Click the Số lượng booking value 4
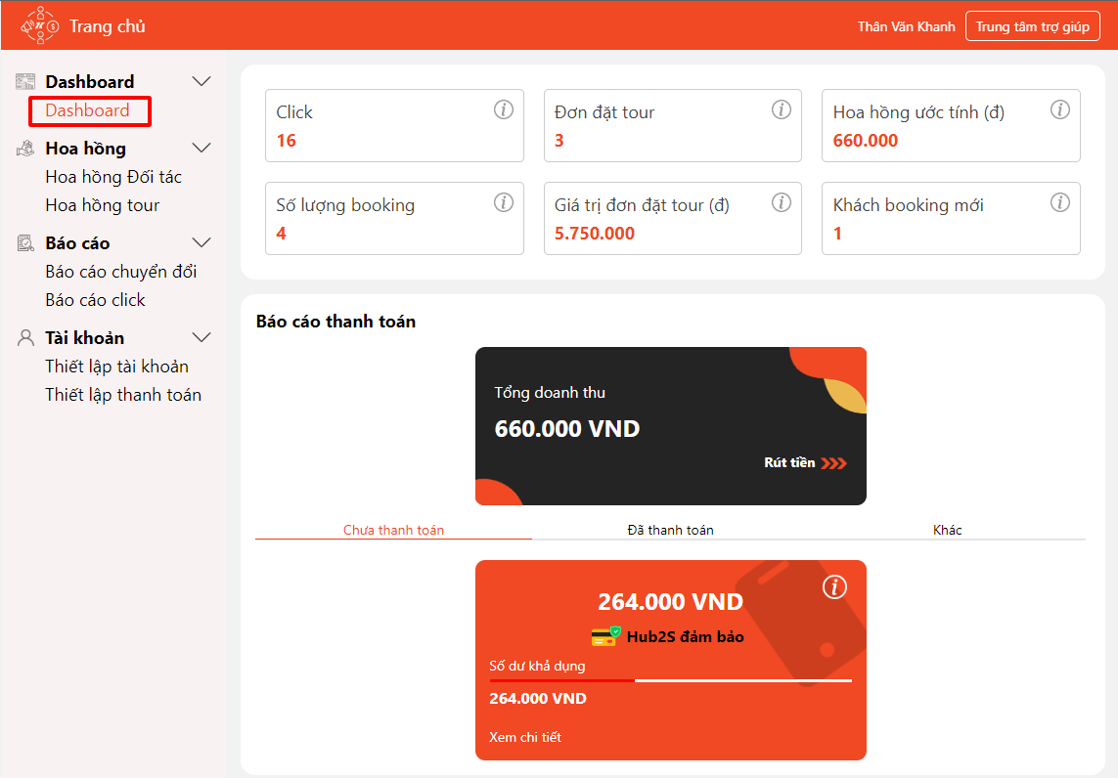 (x=281, y=233)
